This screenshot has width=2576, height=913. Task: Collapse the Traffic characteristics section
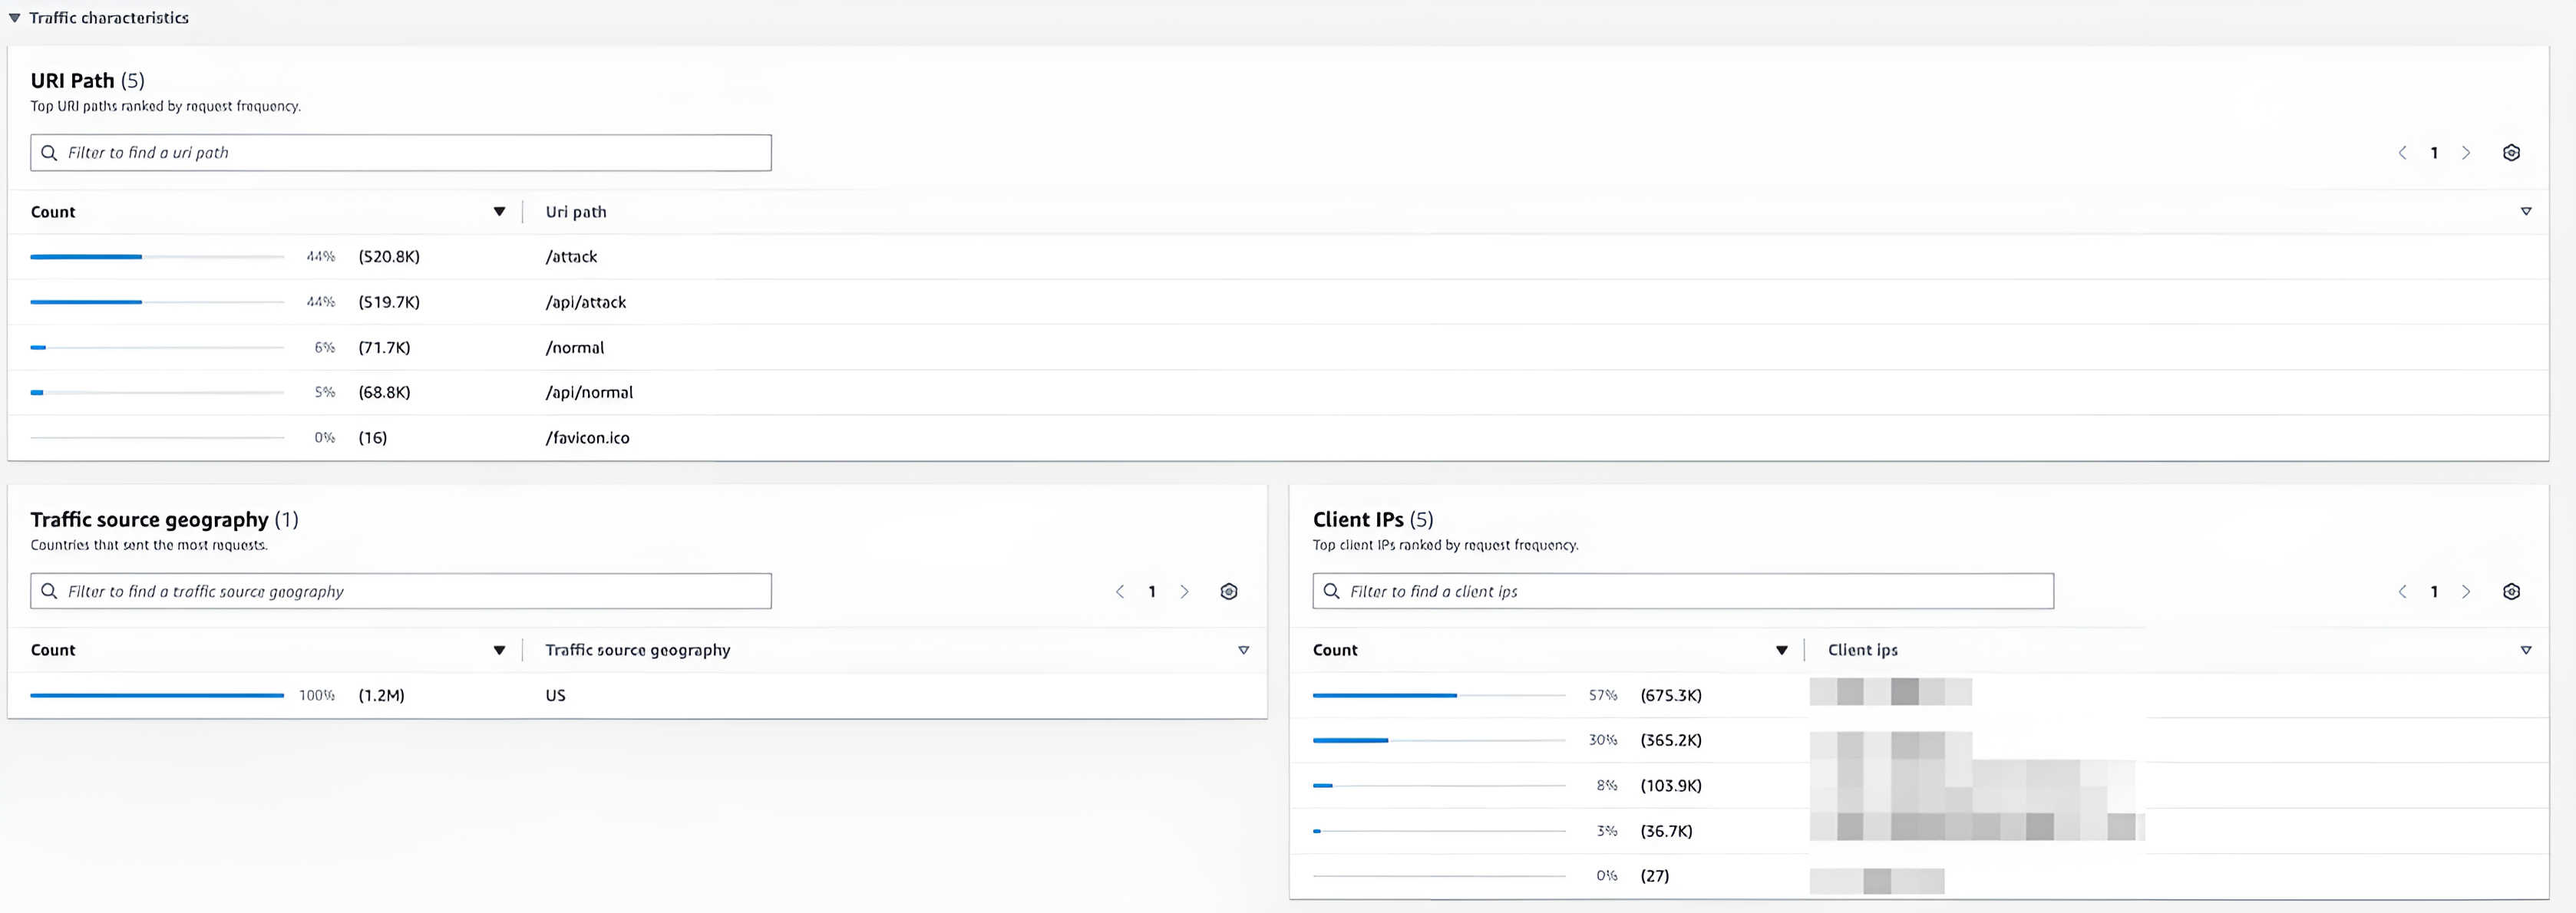(15, 18)
